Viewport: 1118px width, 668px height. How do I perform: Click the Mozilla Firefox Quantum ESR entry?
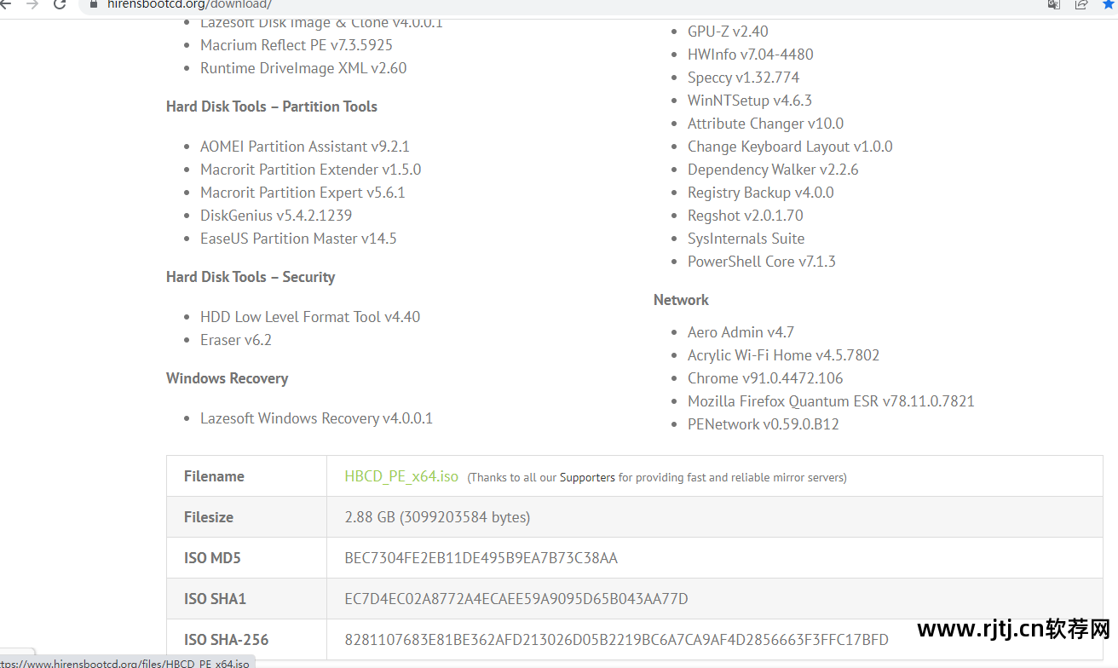coord(831,401)
